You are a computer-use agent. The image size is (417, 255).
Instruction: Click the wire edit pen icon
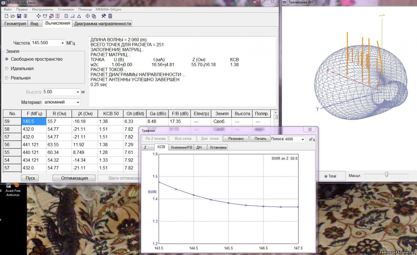pyautogui.click(x=73, y=16)
